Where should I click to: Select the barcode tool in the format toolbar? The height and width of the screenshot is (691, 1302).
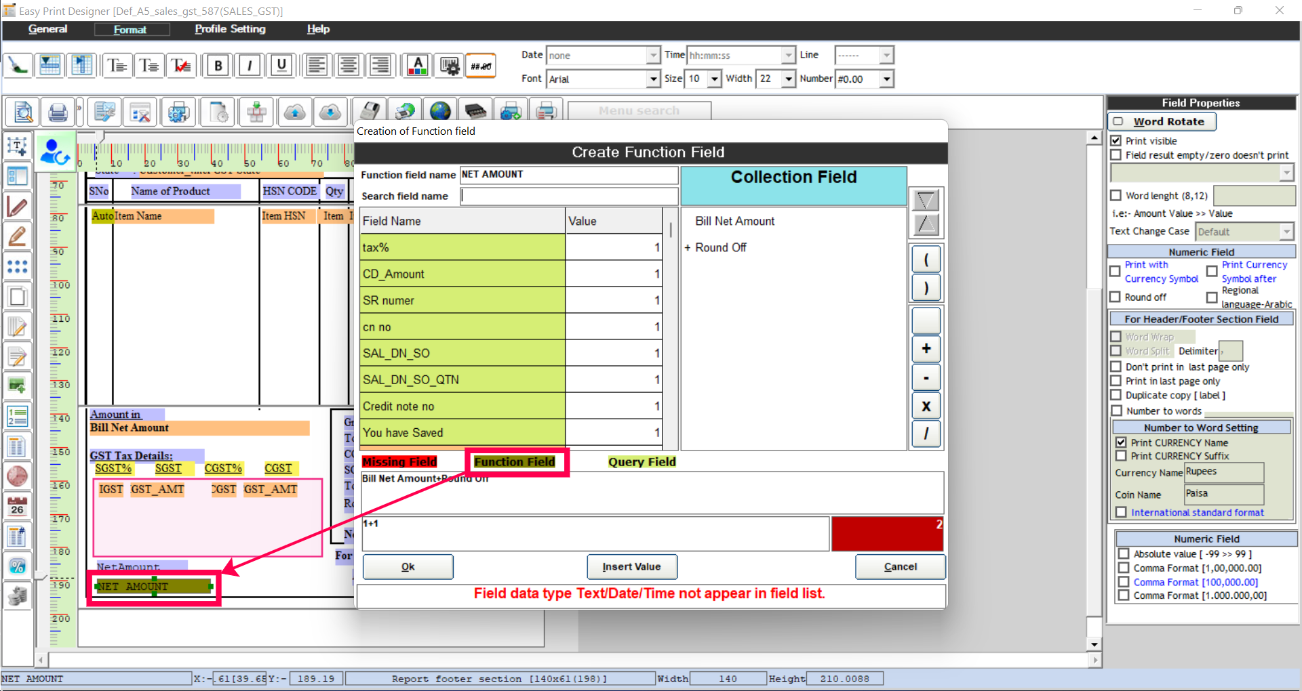pyautogui.click(x=449, y=65)
